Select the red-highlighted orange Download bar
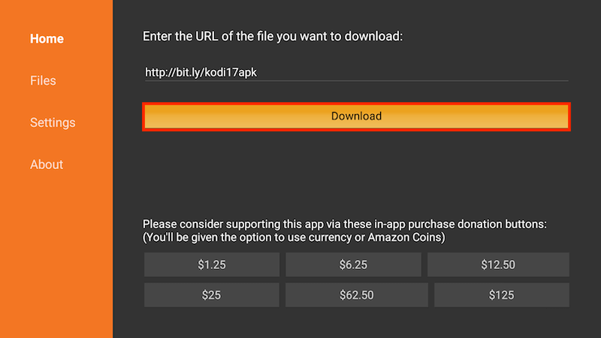Image resolution: width=601 pixels, height=338 pixels. click(356, 116)
